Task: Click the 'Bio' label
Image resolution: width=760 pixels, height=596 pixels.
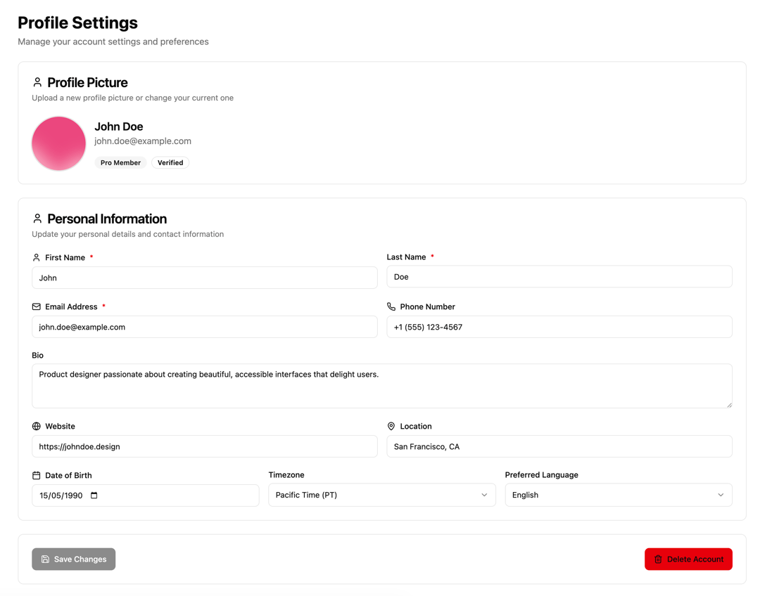Action: [38, 356]
